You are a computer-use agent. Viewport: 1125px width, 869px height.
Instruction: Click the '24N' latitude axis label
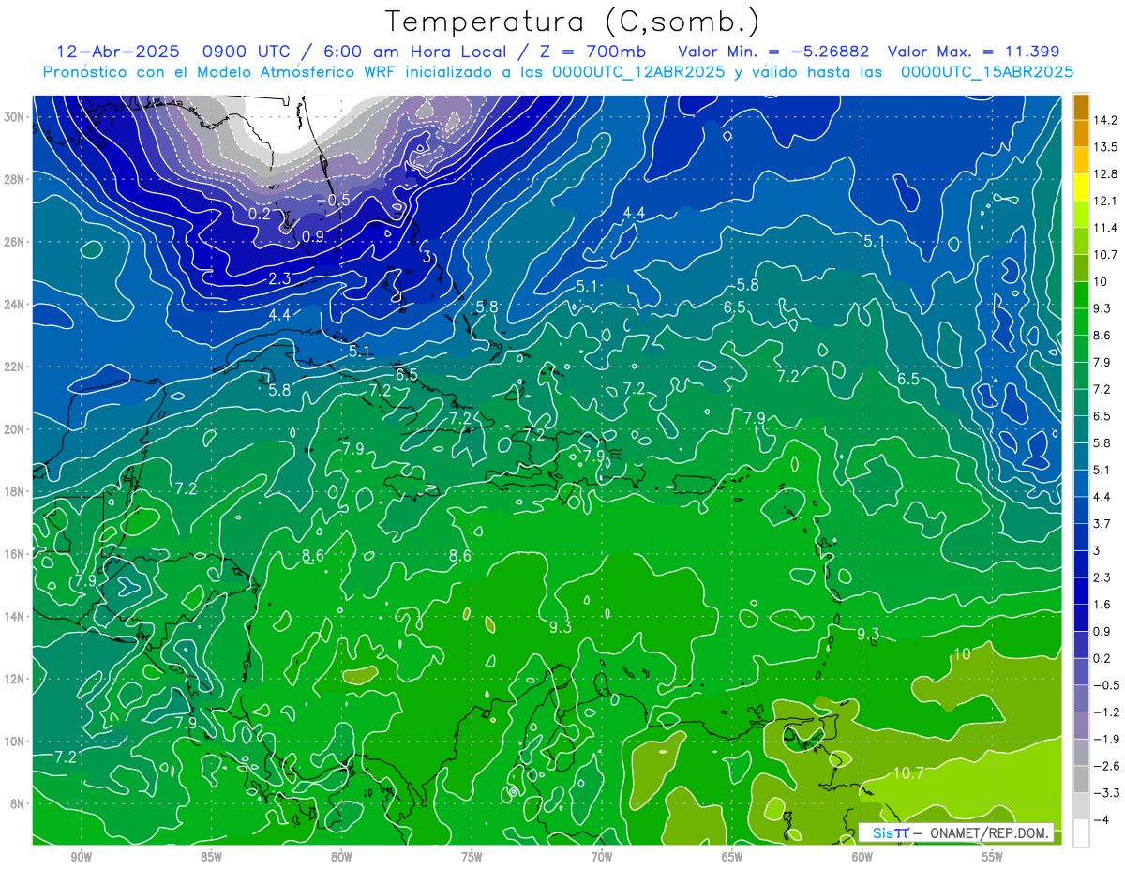pos(16,304)
